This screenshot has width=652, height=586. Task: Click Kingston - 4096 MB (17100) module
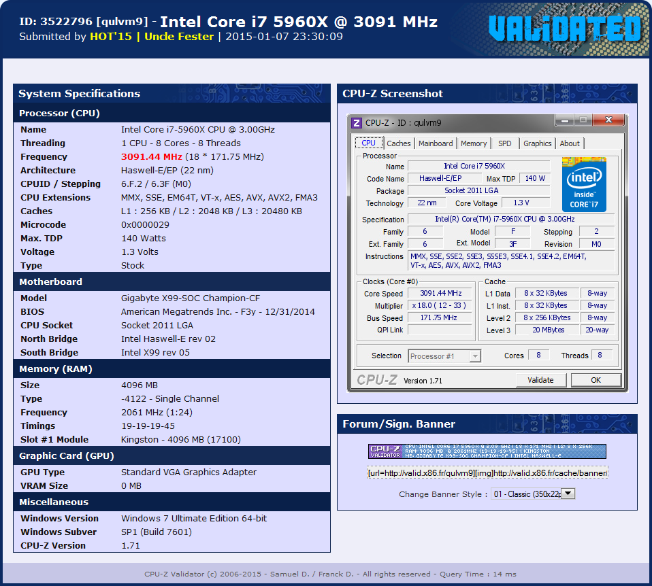tap(181, 439)
